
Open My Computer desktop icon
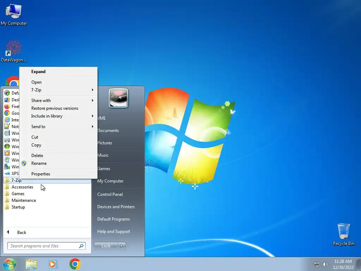(x=14, y=14)
